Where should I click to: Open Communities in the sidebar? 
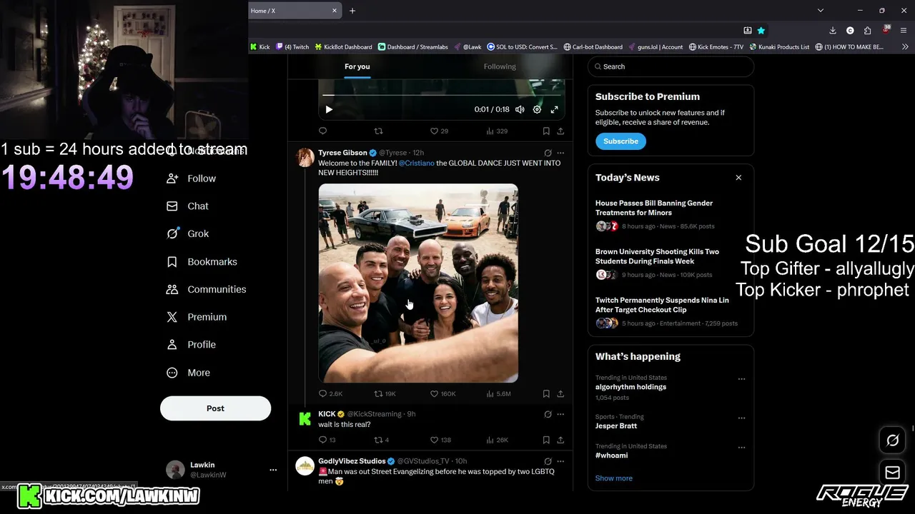click(206, 289)
